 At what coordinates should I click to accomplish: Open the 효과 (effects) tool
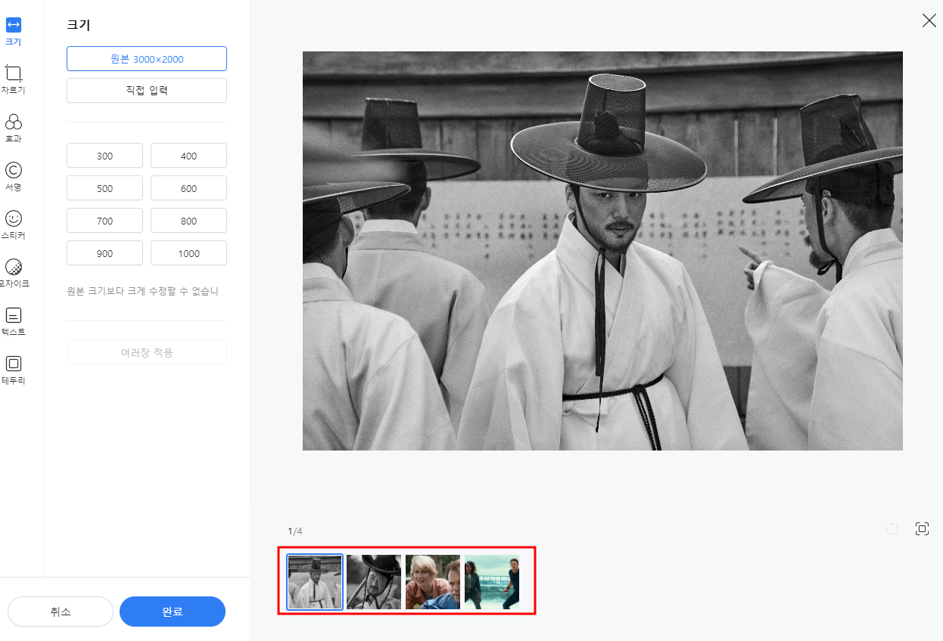click(13, 122)
